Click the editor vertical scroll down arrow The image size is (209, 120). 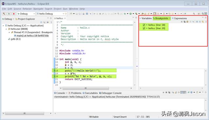click(x=135, y=85)
